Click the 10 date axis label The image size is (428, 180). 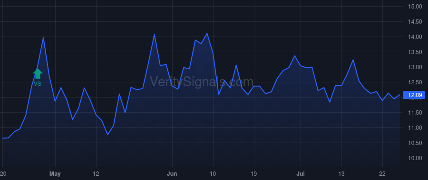click(213, 174)
